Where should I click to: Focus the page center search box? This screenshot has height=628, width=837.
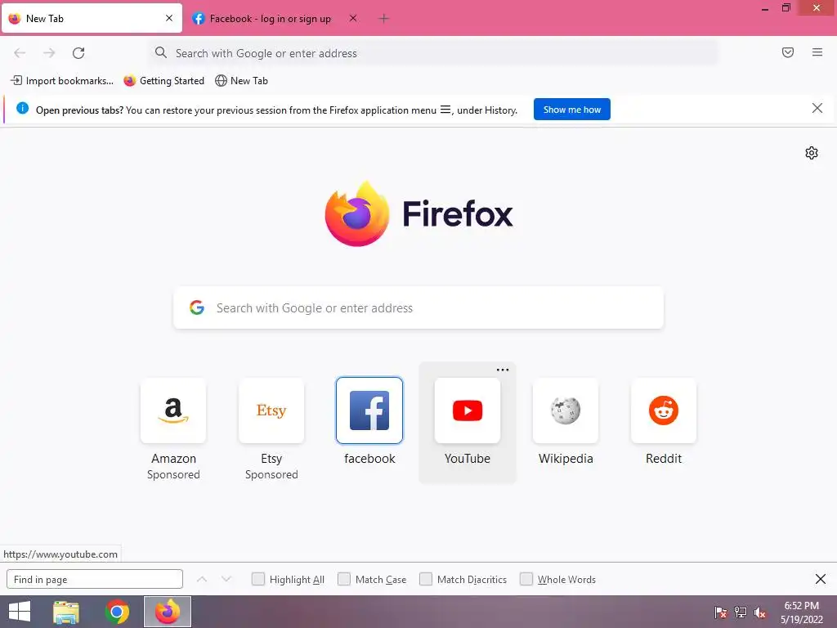tap(418, 307)
